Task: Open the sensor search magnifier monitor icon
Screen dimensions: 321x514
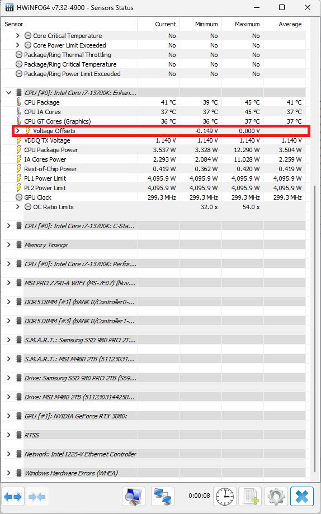Action: pyautogui.click(x=134, y=497)
